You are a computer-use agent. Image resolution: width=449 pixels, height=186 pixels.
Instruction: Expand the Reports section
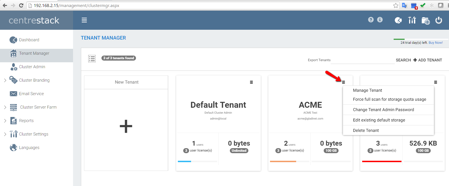click(5, 121)
